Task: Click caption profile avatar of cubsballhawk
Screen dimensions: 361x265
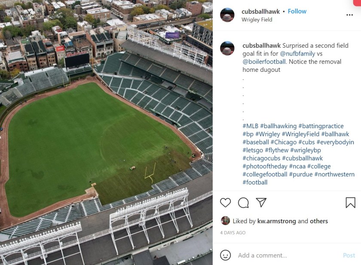Action: coord(227,48)
